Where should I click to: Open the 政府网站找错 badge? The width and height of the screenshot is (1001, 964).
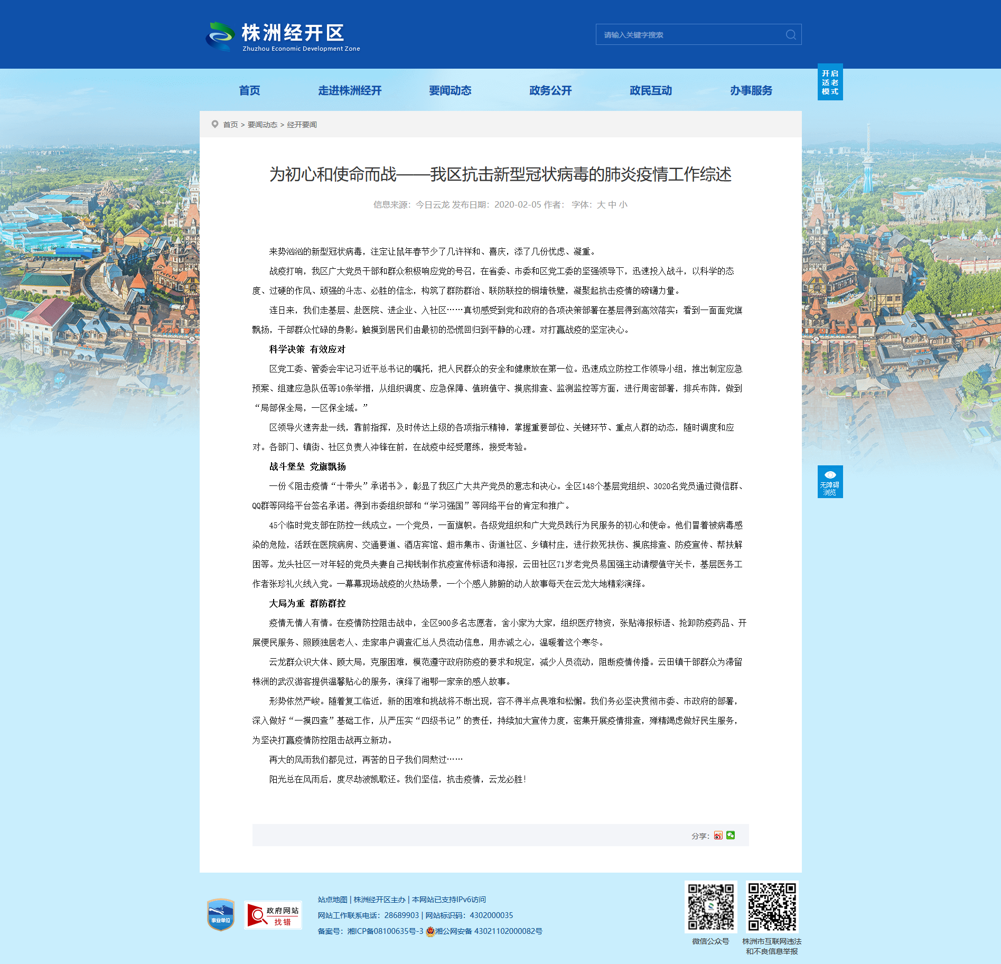(x=273, y=915)
